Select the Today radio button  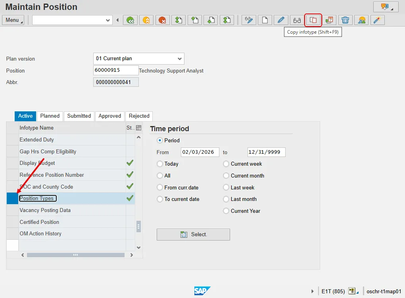(x=160, y=164)
